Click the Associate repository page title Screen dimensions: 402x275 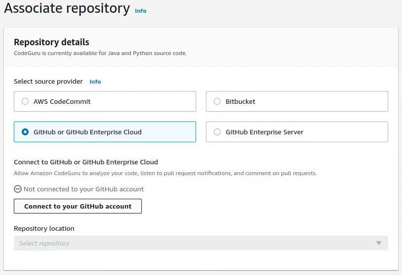(67, 8)
